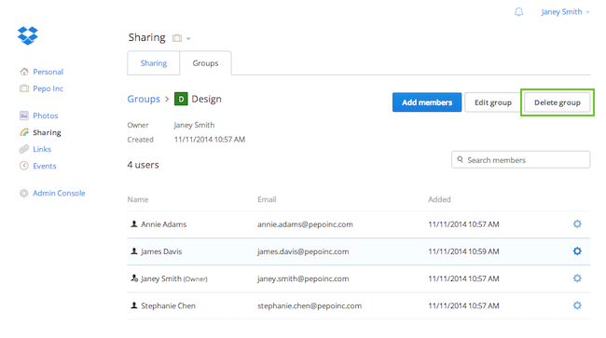
Task: Click the Events clock icon
Action: pyautogui.click(x=24, y=166)
